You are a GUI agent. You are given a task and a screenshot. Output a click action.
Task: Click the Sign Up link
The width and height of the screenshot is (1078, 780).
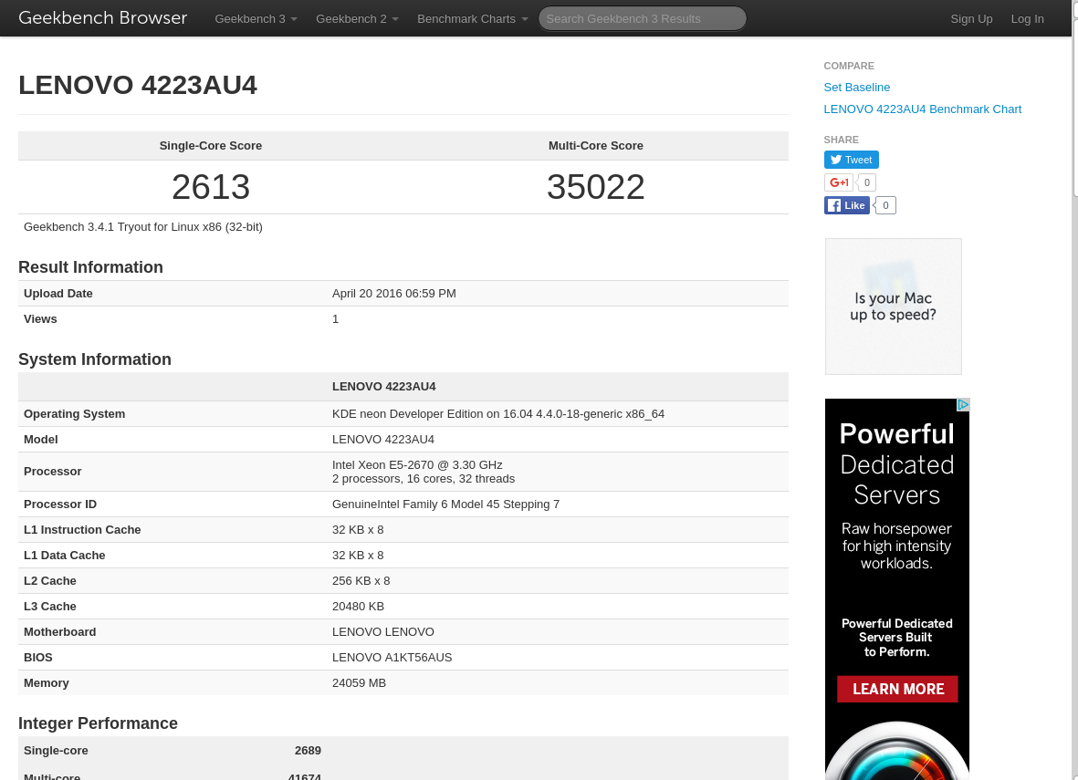tap(971, 18)
